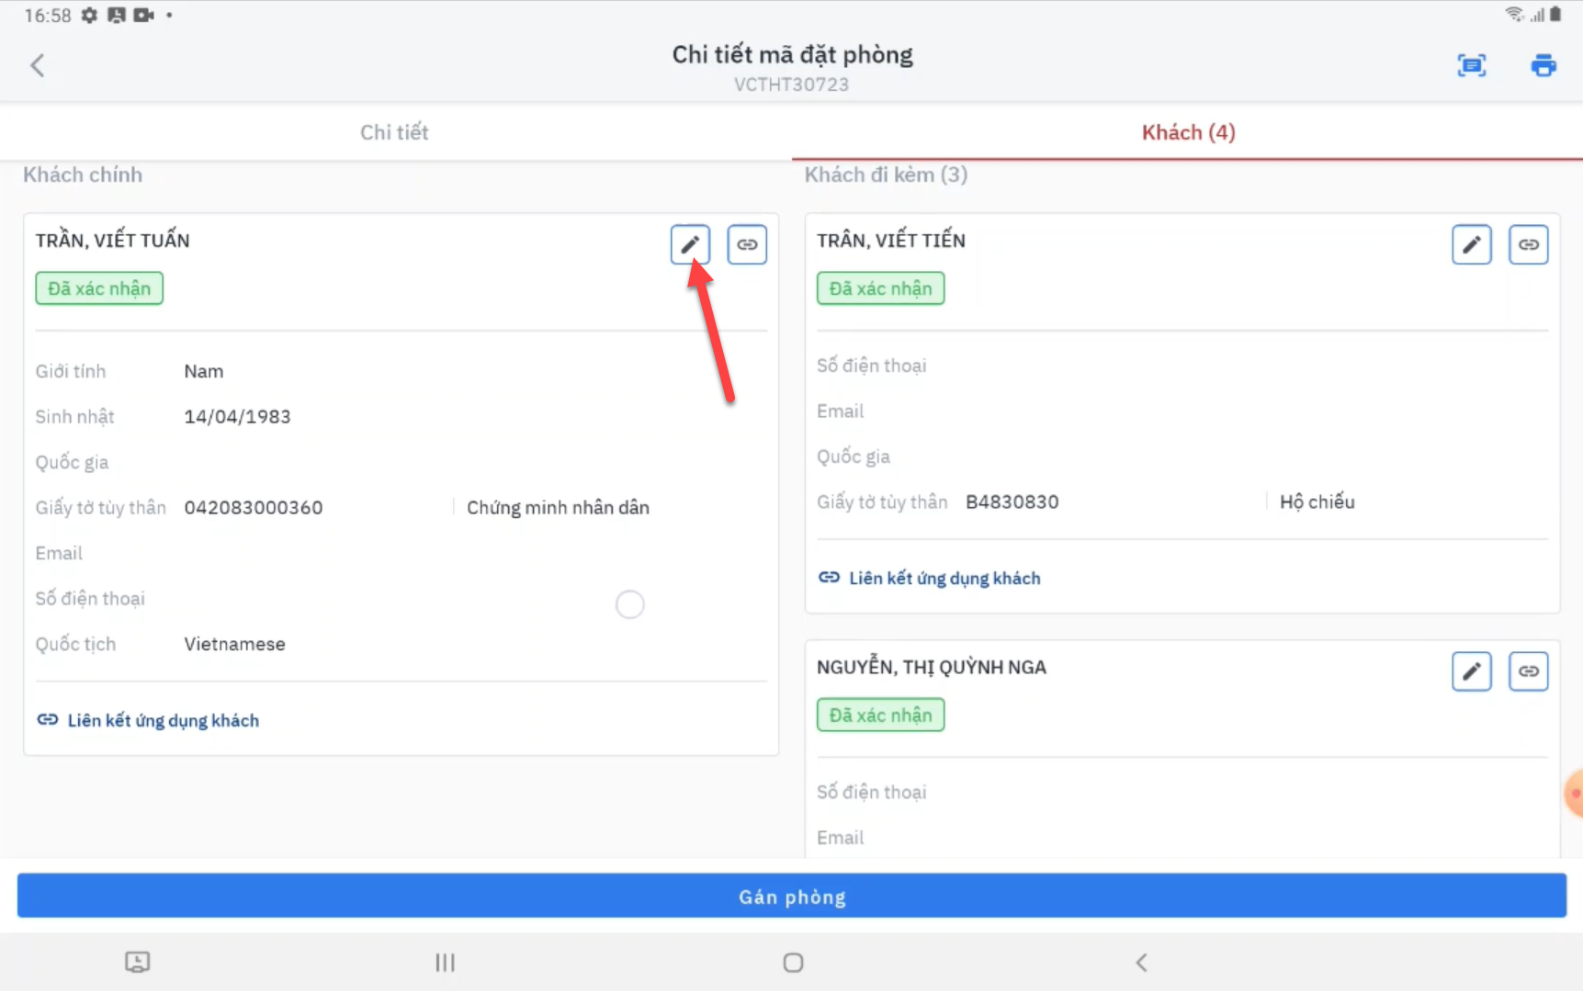The image size is (1583, 991).
Task: Edit guest Trần Viết Tiến's information
Action: pos(1472,244)
